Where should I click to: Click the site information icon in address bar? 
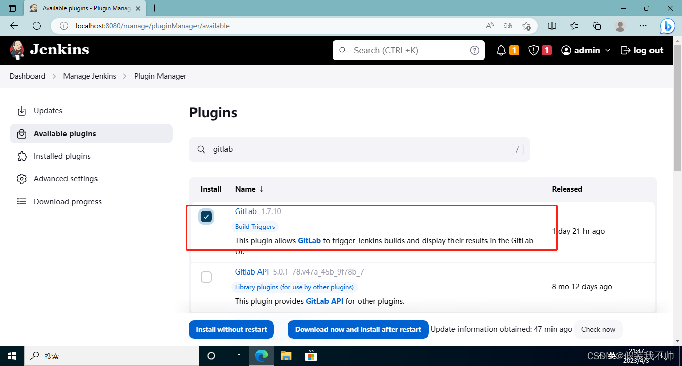click(64, 26)
